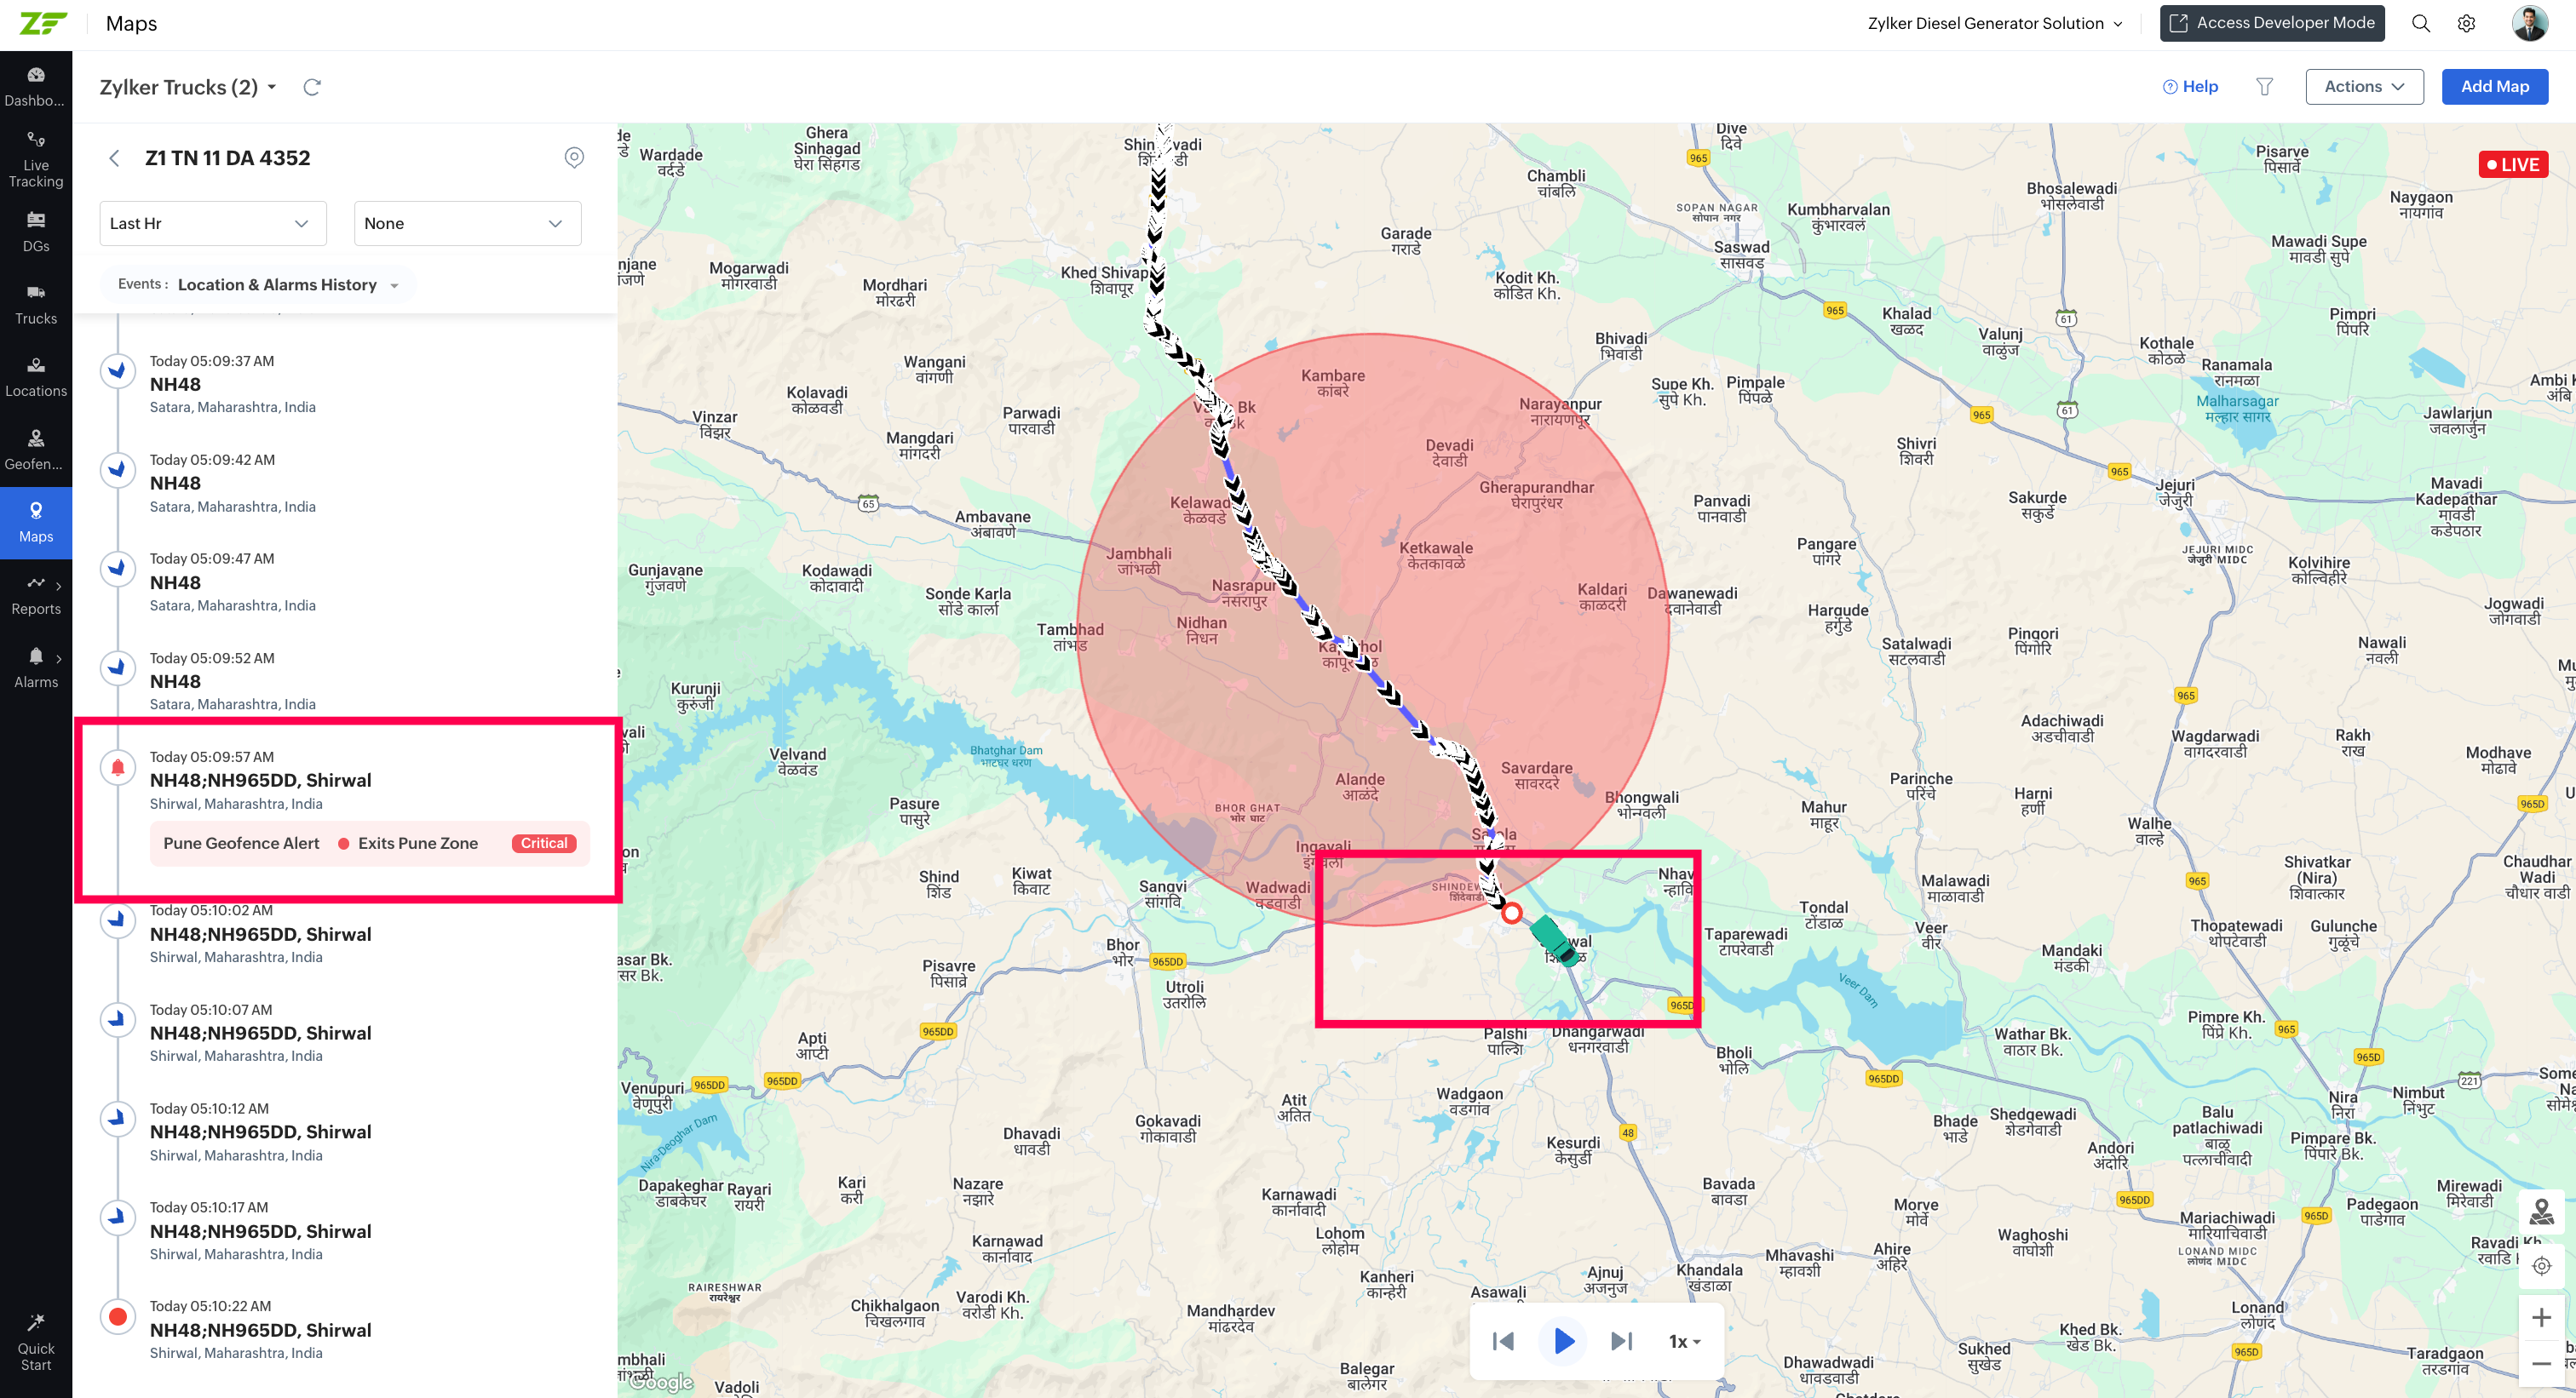Screen dimensions: 2576x1398
Task: Open Live Tracking in sidebar
Action: pos(36,160)
